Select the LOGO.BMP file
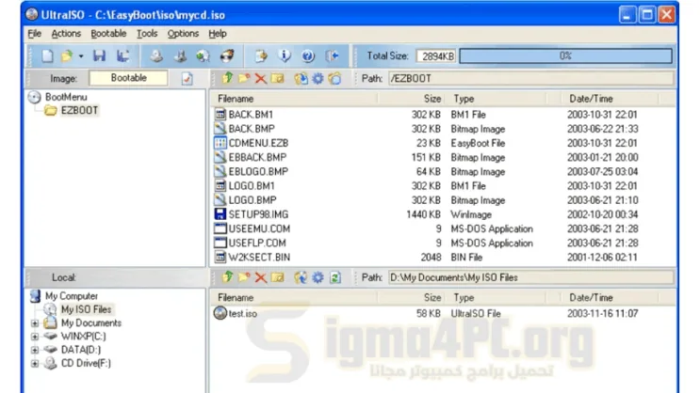 [252, 200]
